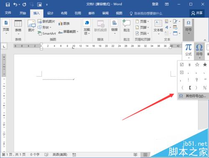Open the 加载项 add-ins menu
The width and height of the screenshot is (209, 158).
87,27
